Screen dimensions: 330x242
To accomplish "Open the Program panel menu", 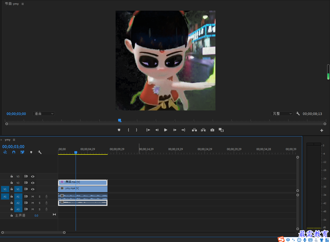I will (23, 4).
